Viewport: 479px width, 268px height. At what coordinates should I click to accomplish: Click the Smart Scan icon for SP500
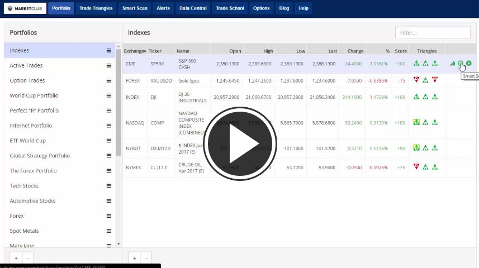461,64
